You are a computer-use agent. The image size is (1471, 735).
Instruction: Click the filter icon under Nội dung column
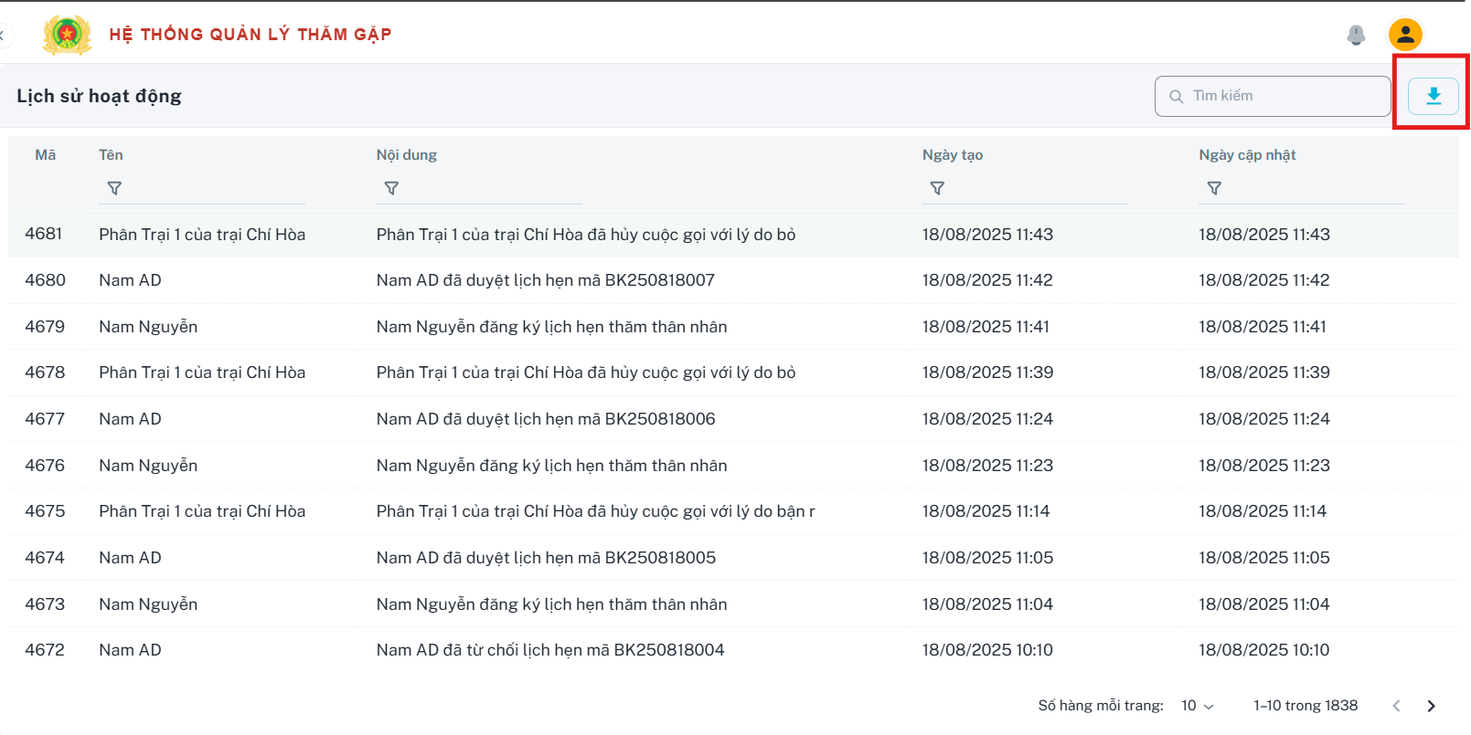391,188
